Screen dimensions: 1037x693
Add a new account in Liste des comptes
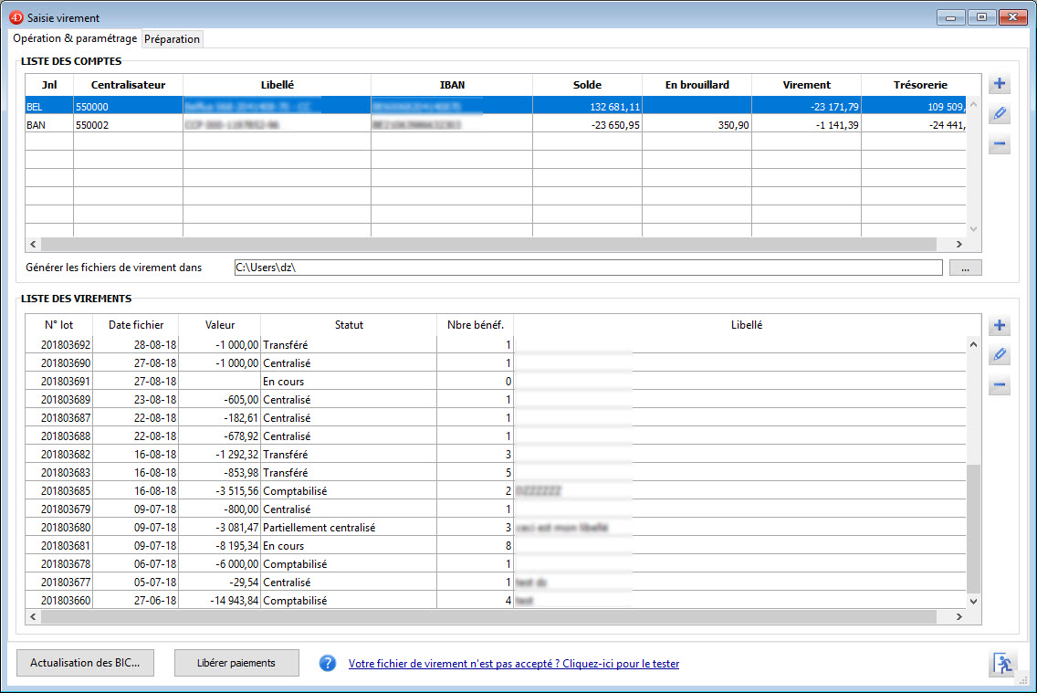pos(1000,85)
